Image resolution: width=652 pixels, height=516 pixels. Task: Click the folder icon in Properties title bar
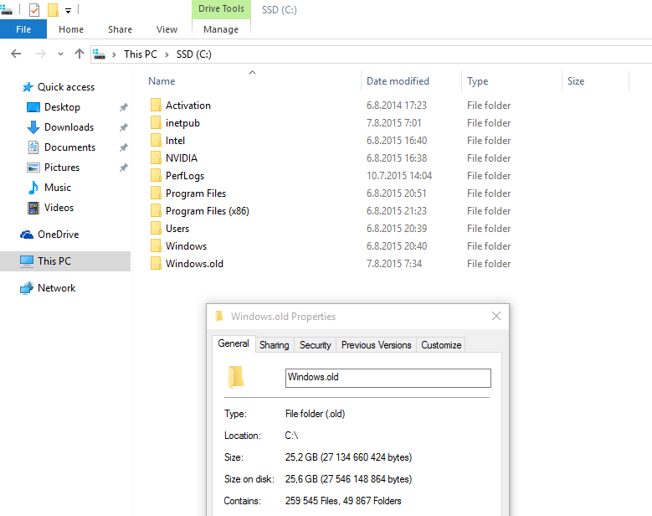(219, 317)
